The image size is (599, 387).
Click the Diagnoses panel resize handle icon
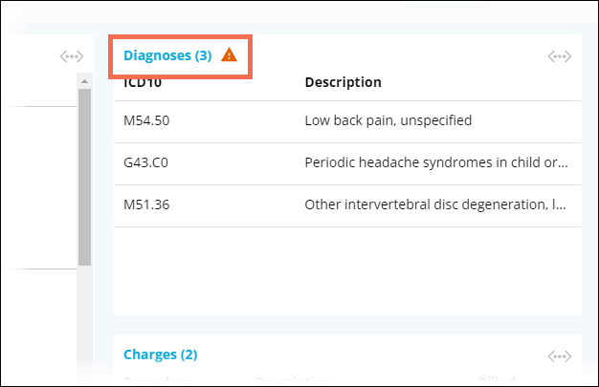(560, 56)
